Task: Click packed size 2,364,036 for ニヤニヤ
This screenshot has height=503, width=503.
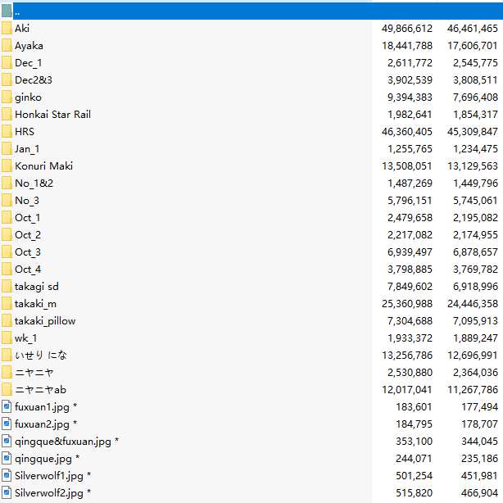Action: tap(475, 373)
